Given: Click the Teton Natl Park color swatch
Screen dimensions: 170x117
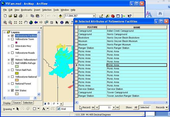Looking at the screenshot, I should [x=17, y=73].
